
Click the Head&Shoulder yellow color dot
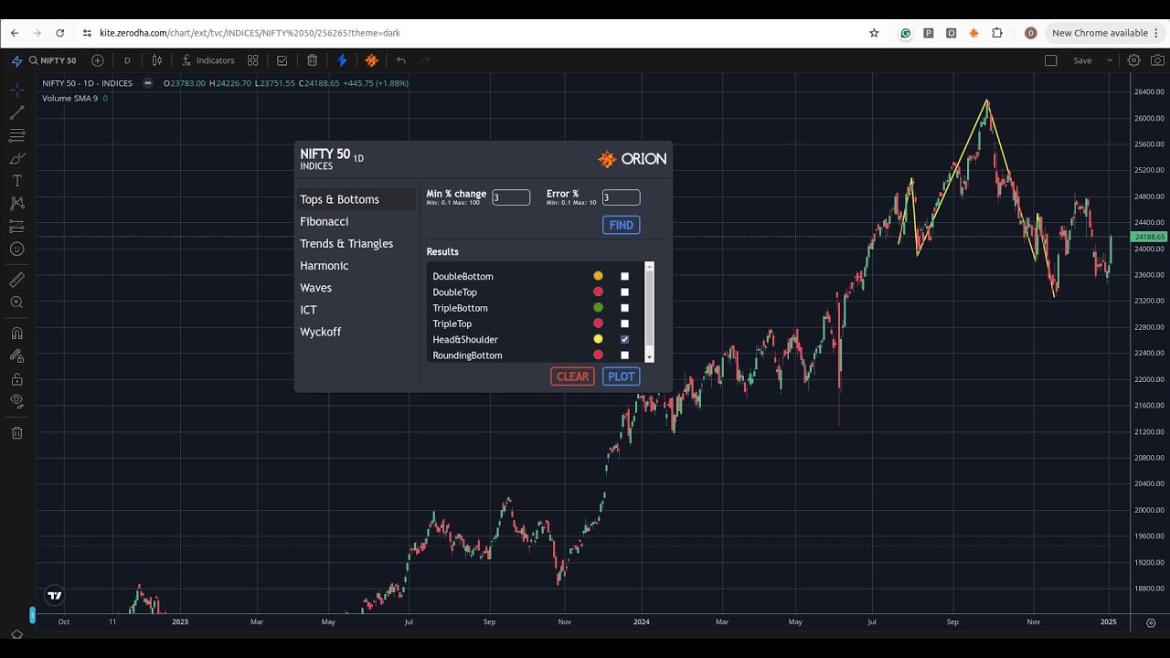point(598,339)
